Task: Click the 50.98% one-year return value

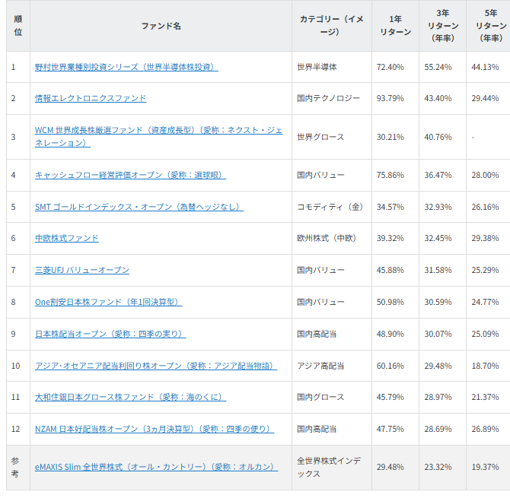Action: point(390,303)
